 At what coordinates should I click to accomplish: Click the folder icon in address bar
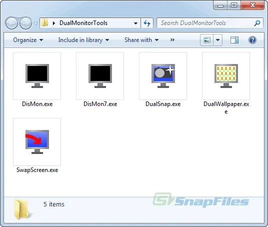tap(44, 22)
